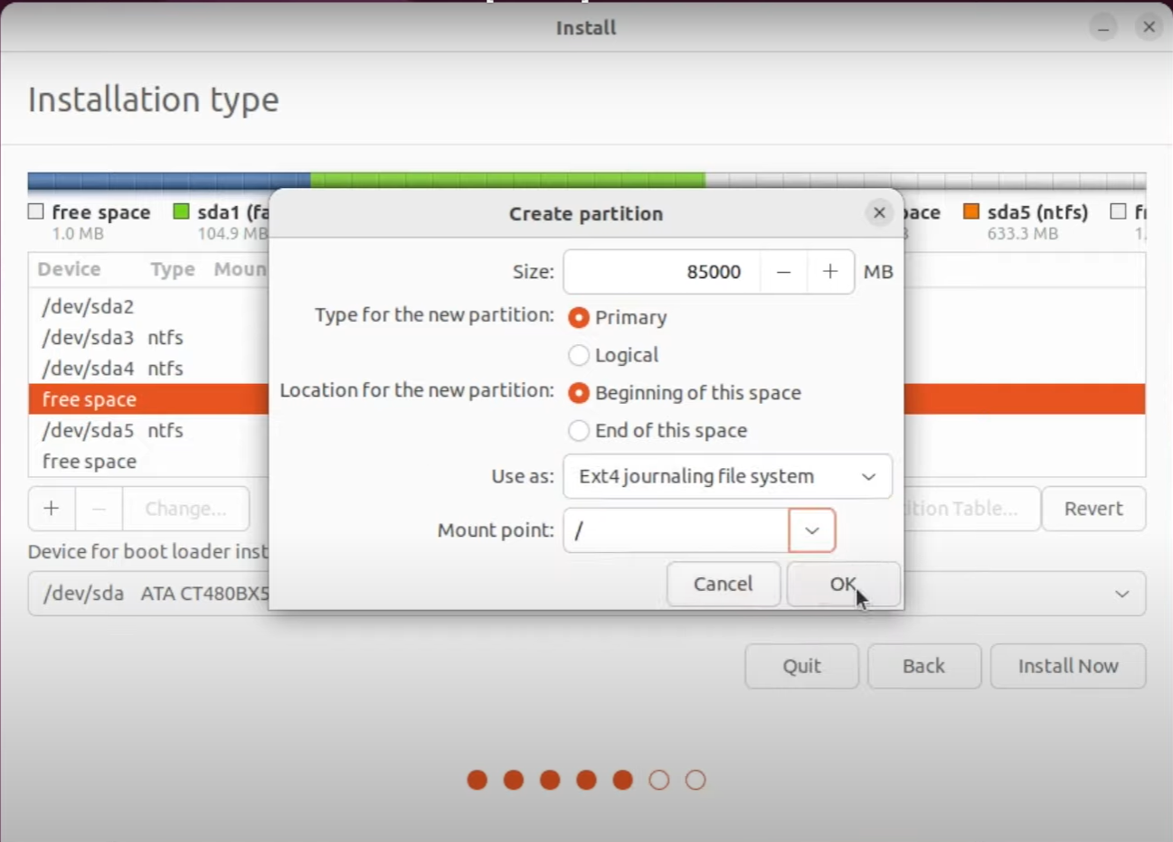Minimize the Install window
The image size is (1173, 842).
[1103, 28]
